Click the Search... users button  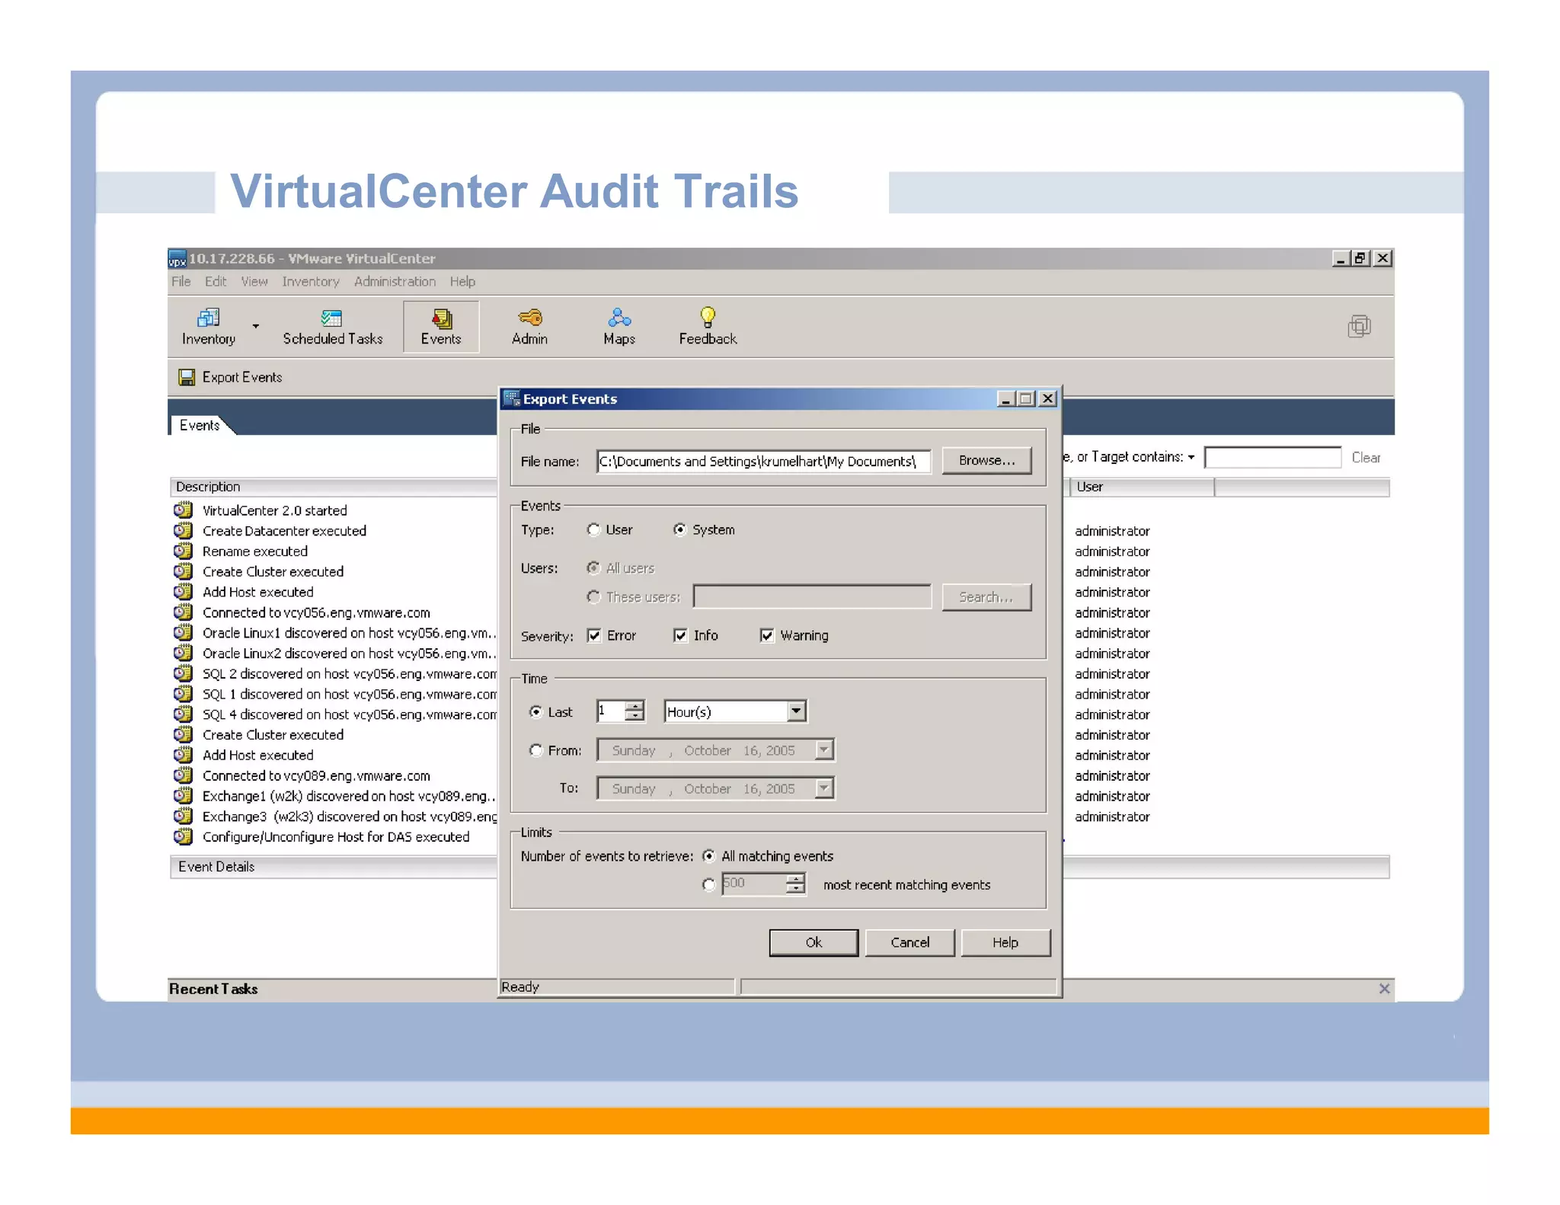click(x=986, y=597)
